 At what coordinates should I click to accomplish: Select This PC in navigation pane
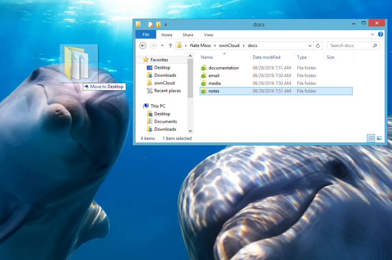[158, 106]
